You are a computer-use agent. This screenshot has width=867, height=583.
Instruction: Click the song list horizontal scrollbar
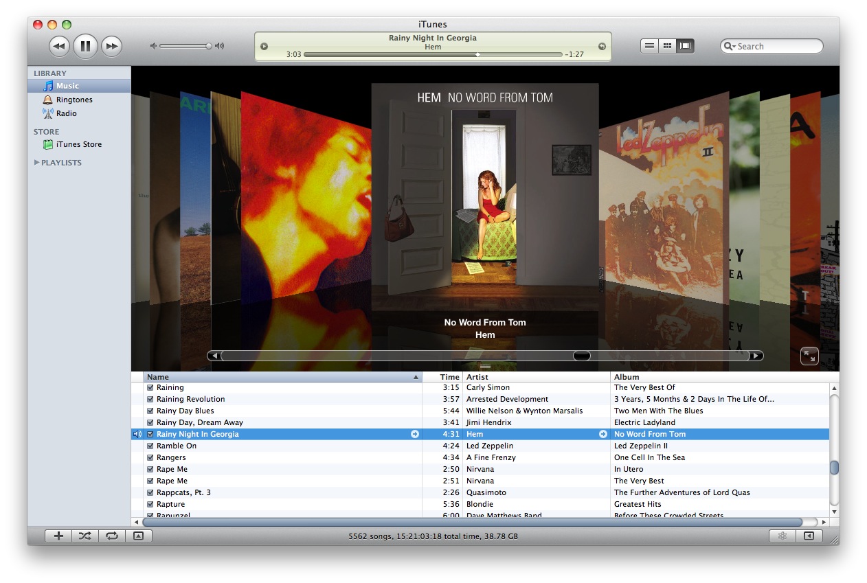click(x=472, y=522)
